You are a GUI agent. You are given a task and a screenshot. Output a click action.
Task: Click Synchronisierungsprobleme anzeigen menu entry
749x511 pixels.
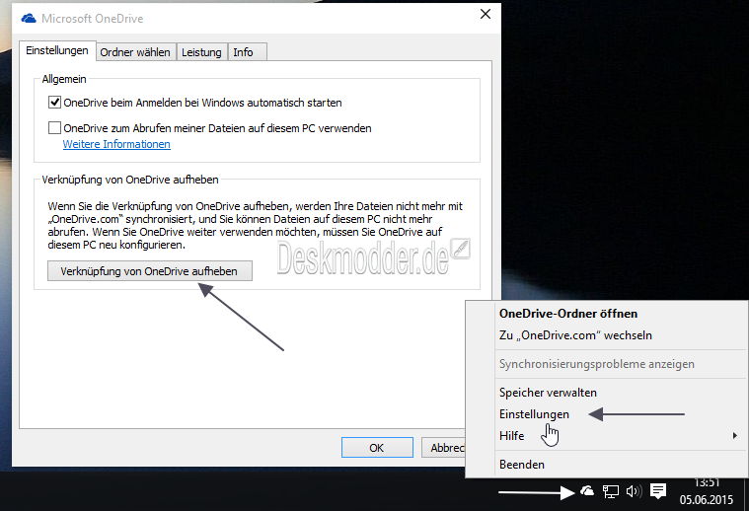[x=607, y=364]
